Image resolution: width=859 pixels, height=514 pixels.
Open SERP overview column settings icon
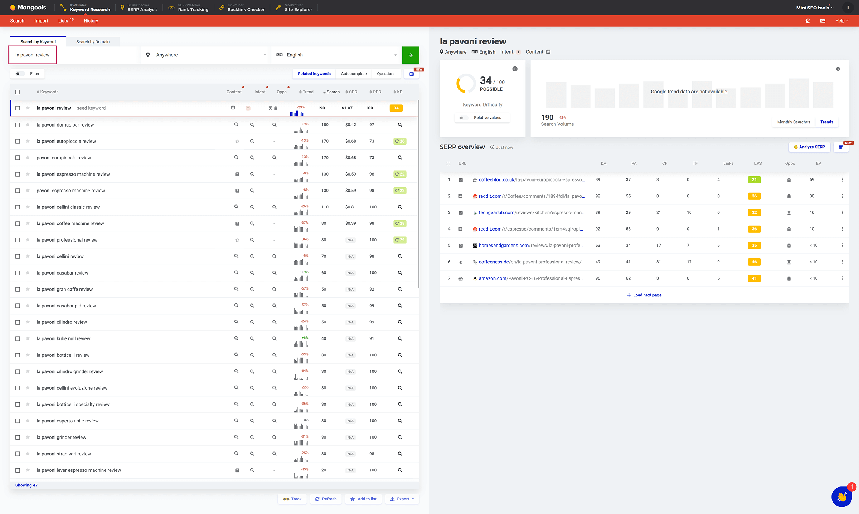pos(841,147)
